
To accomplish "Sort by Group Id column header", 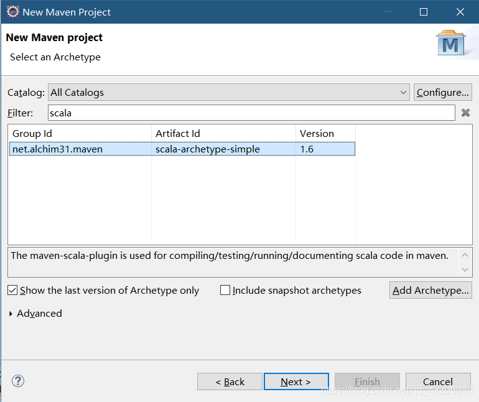I will coord(80,134).
